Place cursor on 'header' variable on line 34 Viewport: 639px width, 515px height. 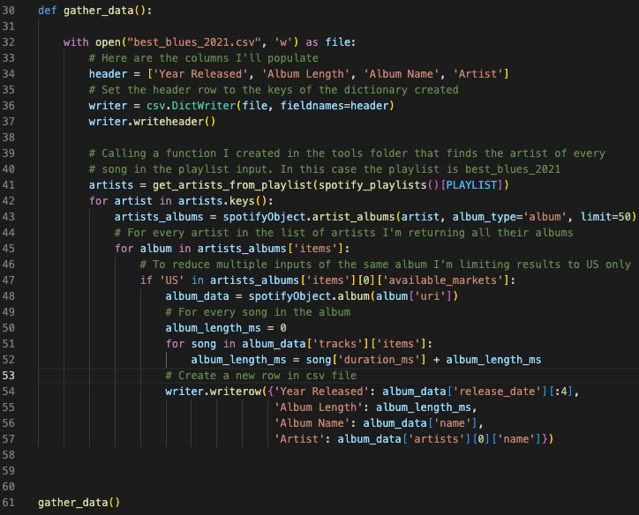pyautogui.click(x=108, y=74)
